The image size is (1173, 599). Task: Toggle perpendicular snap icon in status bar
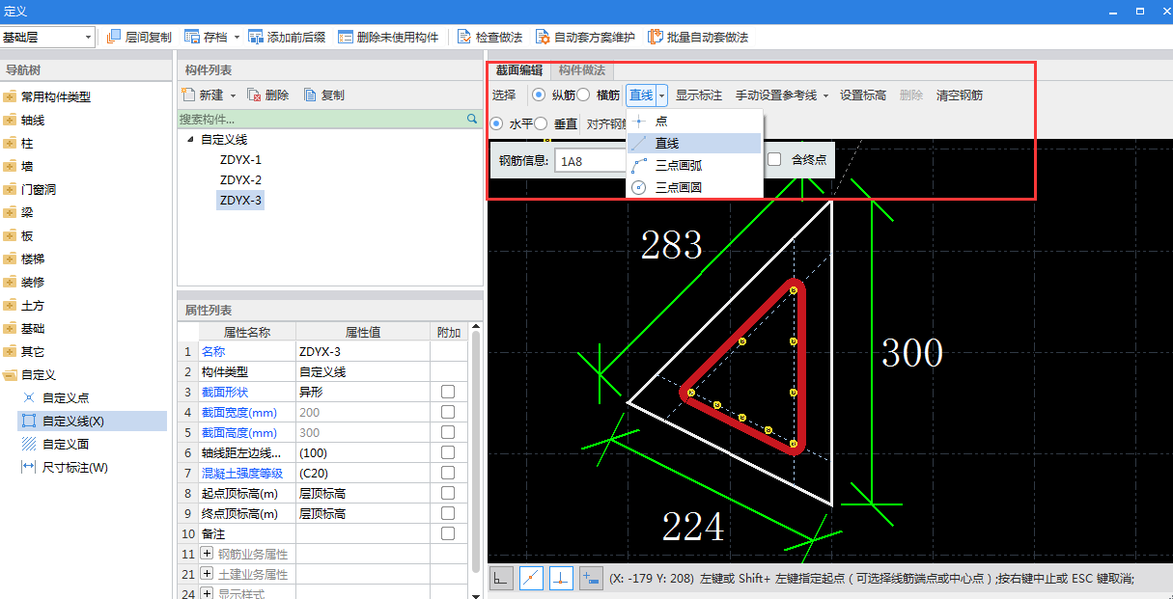click(x=562, y=578)
